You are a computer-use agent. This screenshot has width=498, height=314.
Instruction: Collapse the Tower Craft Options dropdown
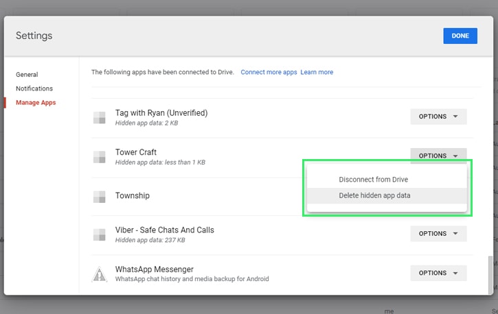coord(438,156)
